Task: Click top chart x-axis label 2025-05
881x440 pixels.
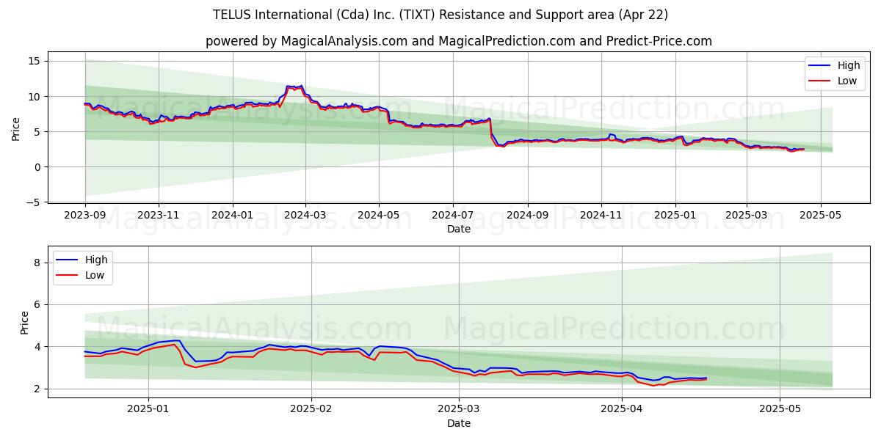Action: [820, 216]
